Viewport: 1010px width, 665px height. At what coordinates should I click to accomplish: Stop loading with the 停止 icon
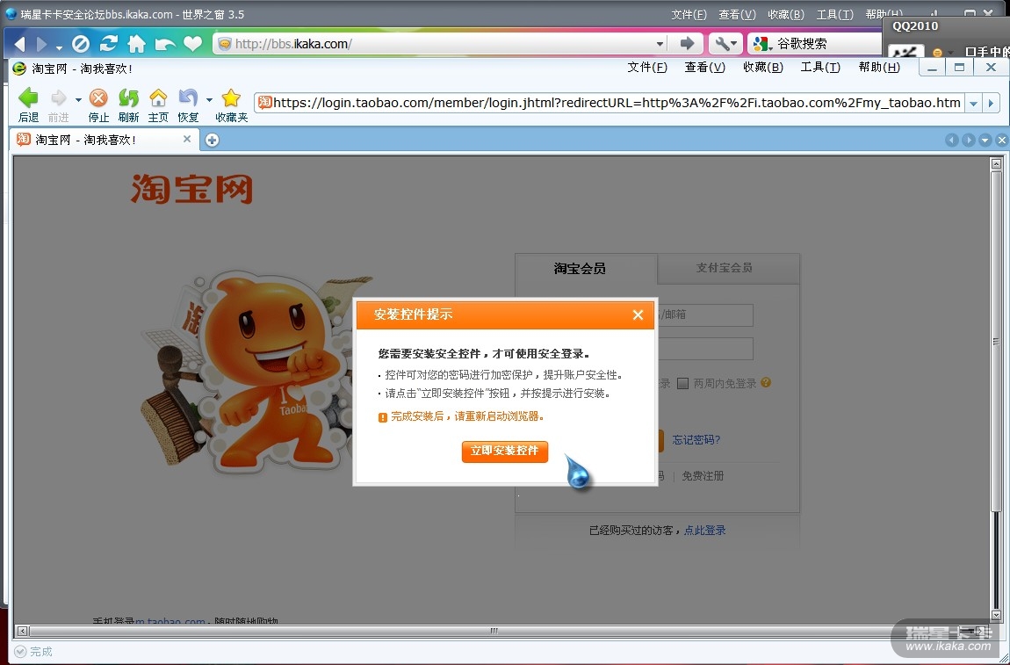(x=97, y=98)
